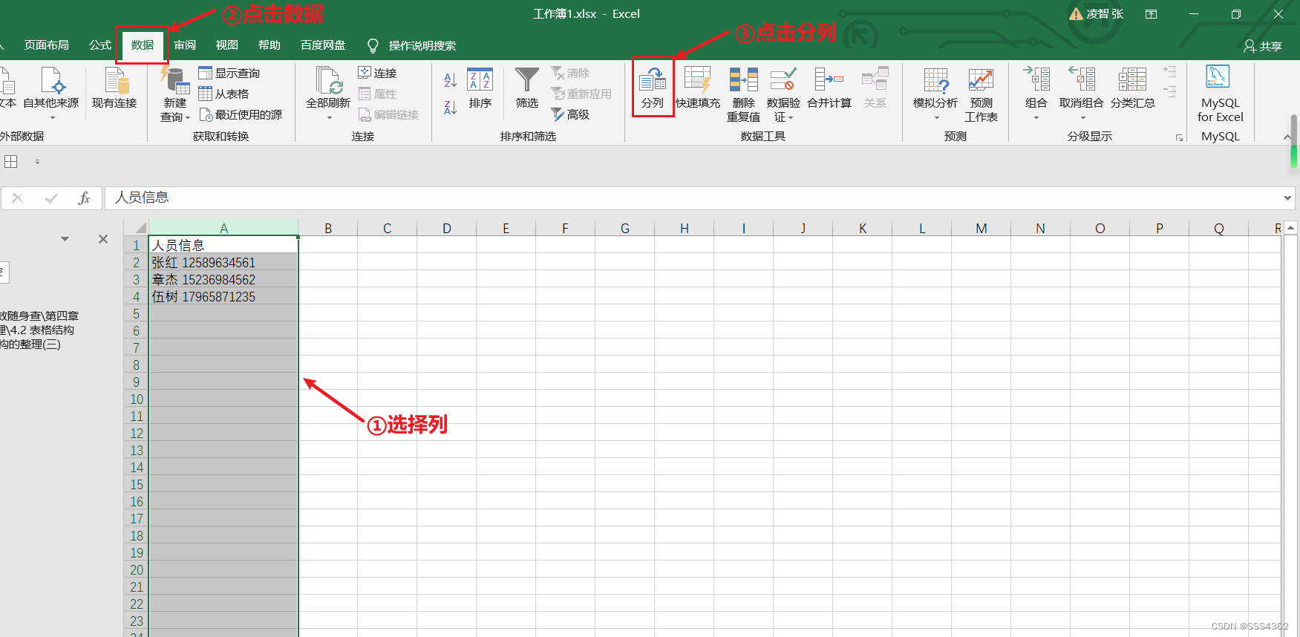Screen dimensions: 1300x637
Task: Click the 预测工作表 forecast sheet icon
Action: click(x=981, y=79)
